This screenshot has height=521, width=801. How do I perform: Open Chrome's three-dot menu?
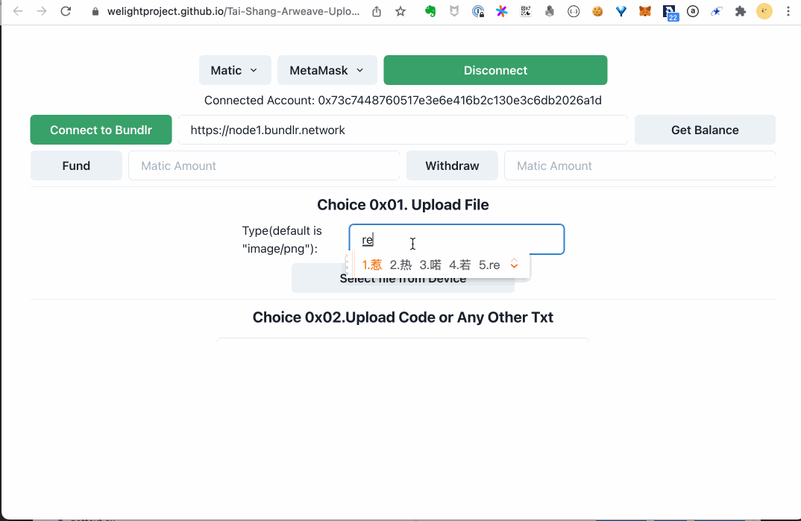[x=788, y=11]
